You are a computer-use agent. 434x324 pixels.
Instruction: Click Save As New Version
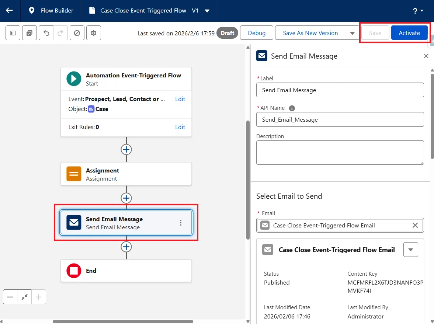pos(310,33)
